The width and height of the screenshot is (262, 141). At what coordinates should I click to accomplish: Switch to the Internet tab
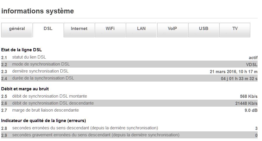(79, 29)
